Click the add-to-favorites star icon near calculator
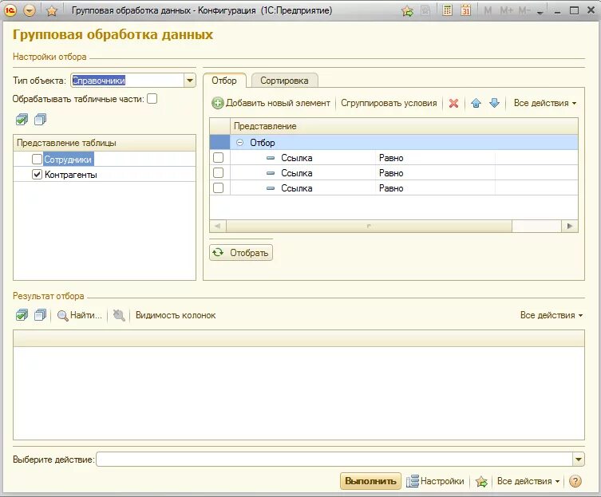 [x=407, y=10]
